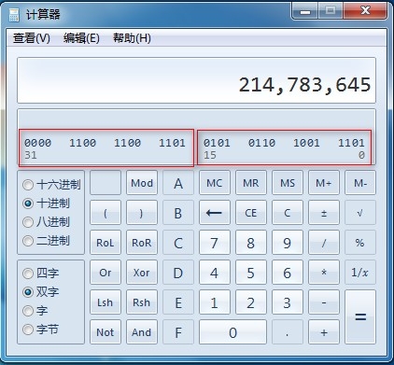394x365 pixels.
Task: Click the percent % button
Action: (x=360, y=243)
